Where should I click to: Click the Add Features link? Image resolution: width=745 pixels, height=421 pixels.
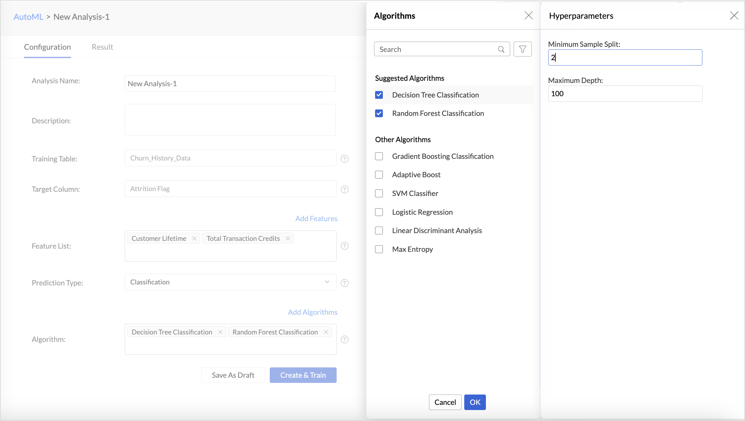316,219
